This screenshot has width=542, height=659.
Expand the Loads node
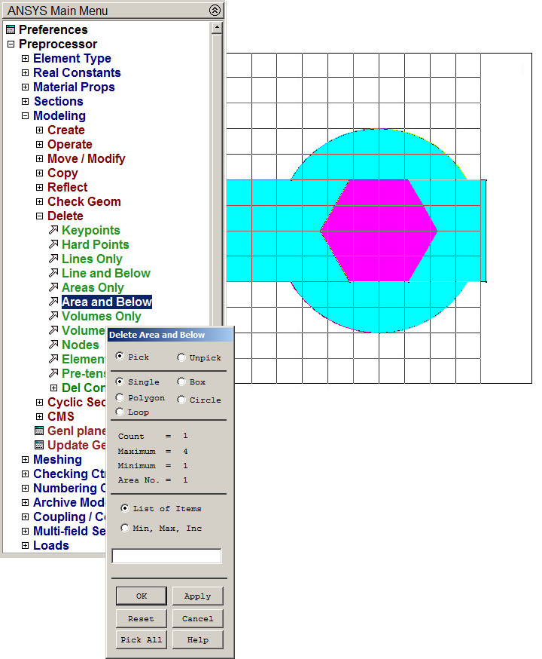pyautogui.click(x=25, y=545)
